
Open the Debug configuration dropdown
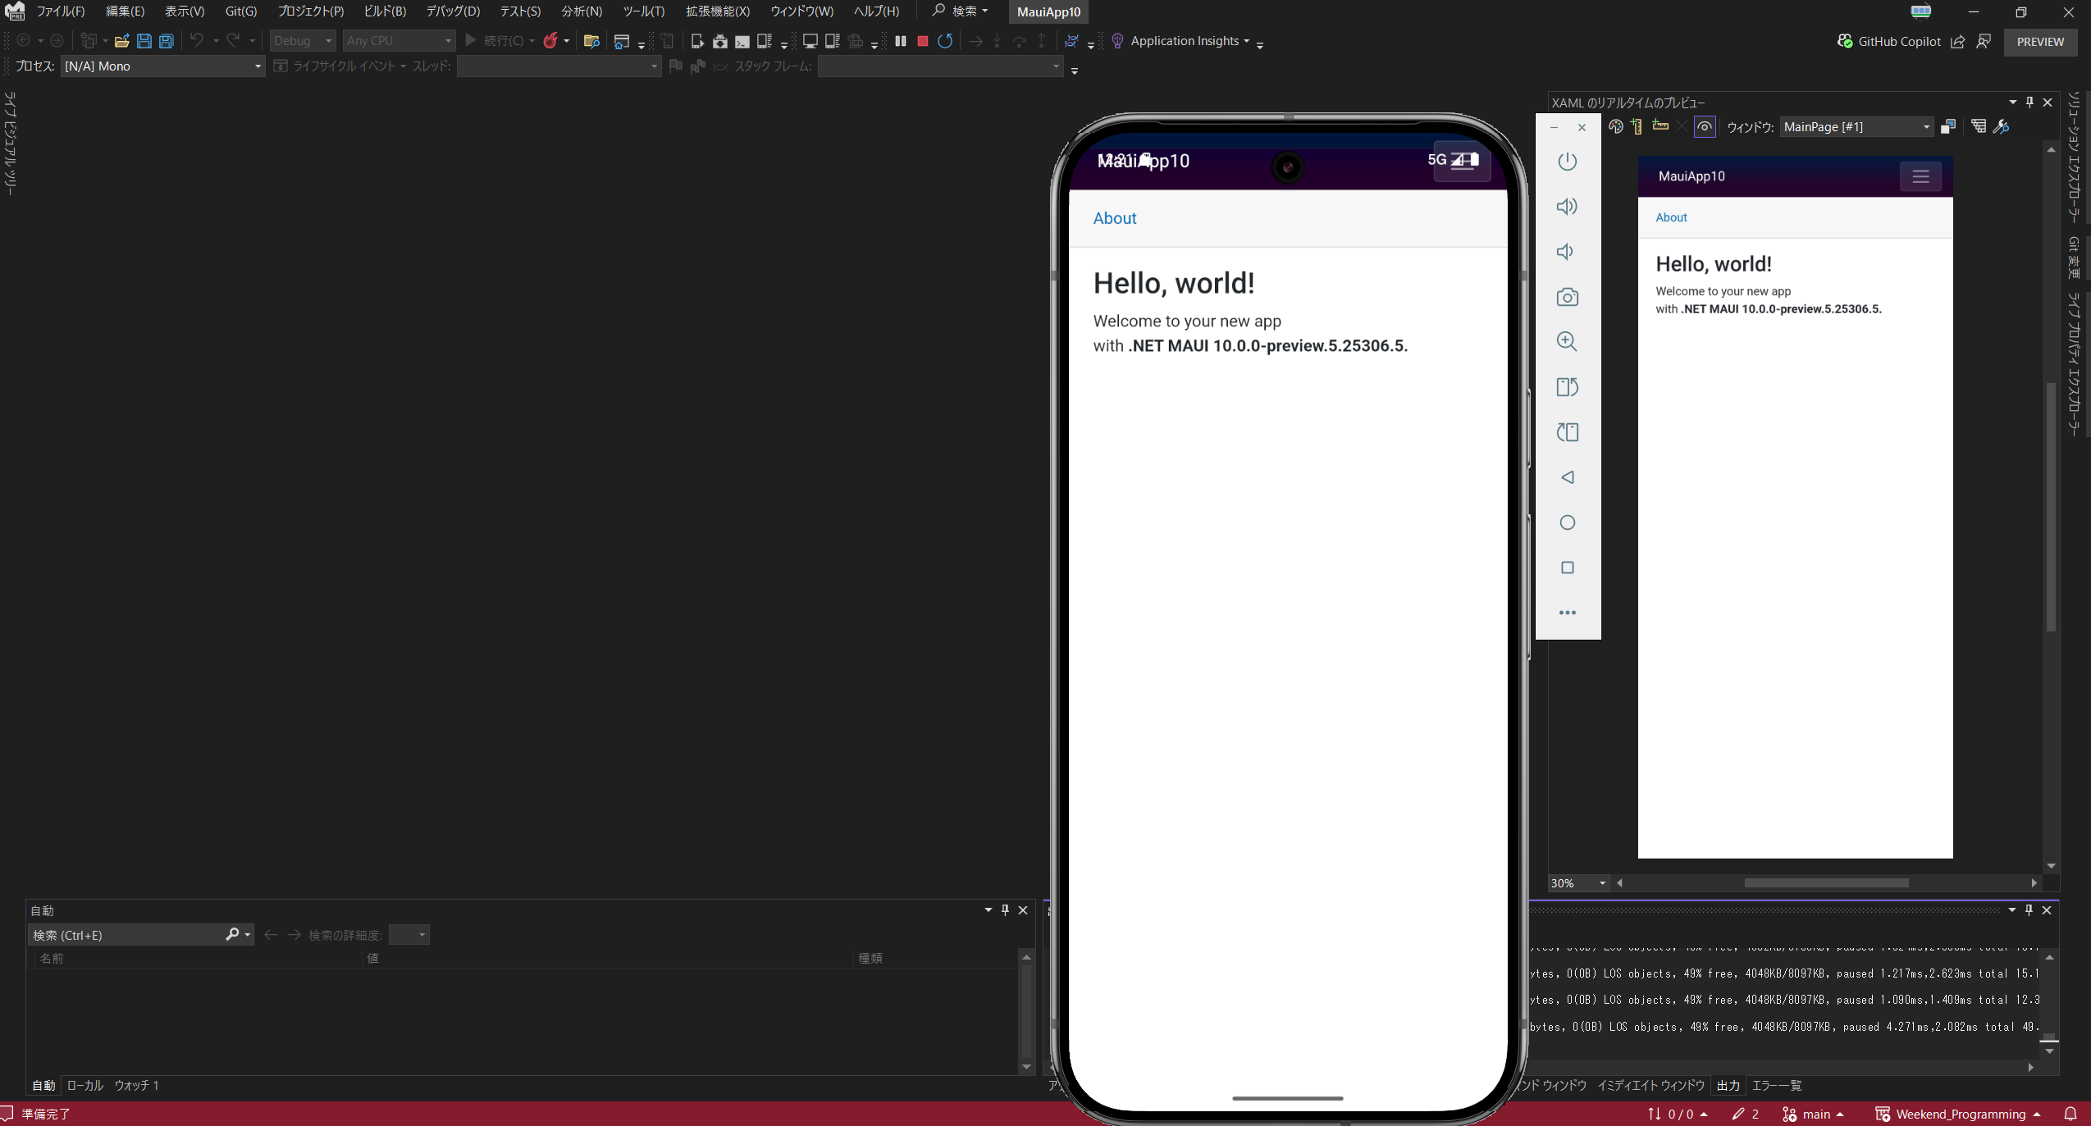[303, 40]
